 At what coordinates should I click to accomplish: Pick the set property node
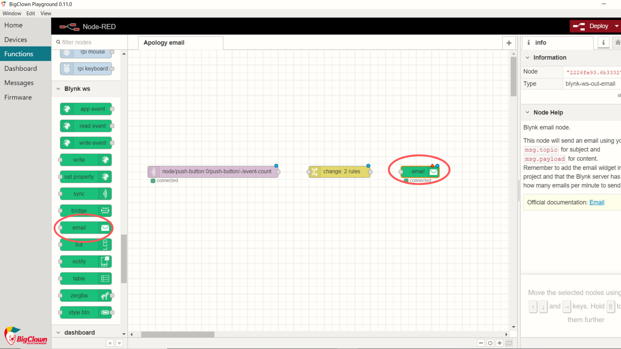(86, 177)
